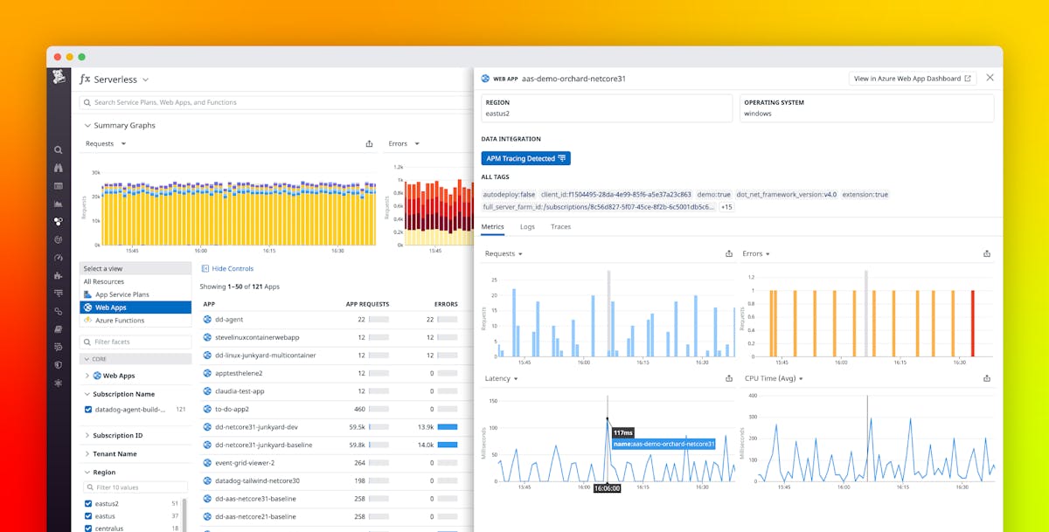Uncheck the centralus region checkbox

(88, 528)
